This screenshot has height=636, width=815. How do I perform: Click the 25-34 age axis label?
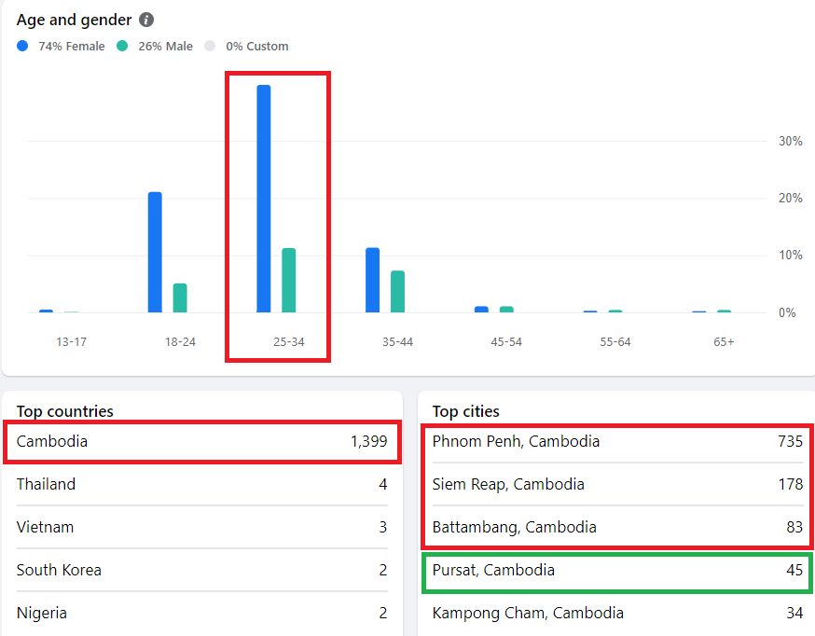pyautogui.click(x=289, y=342)
